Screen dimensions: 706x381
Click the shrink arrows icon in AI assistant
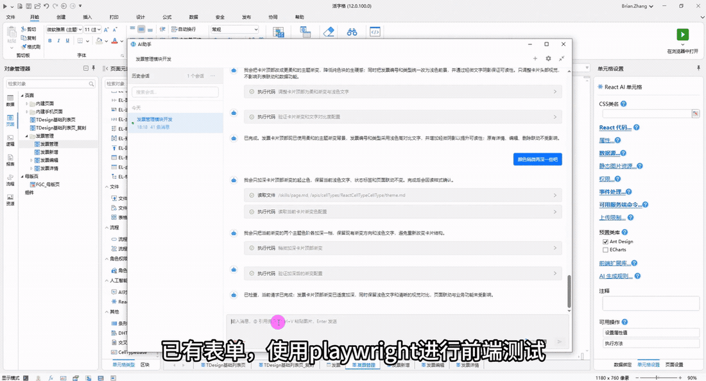(x=562, y=58)
